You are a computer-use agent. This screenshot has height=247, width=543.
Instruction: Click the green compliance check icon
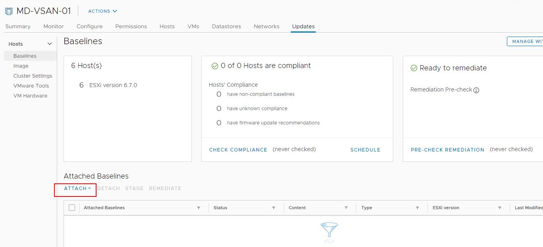click(215, 66)
